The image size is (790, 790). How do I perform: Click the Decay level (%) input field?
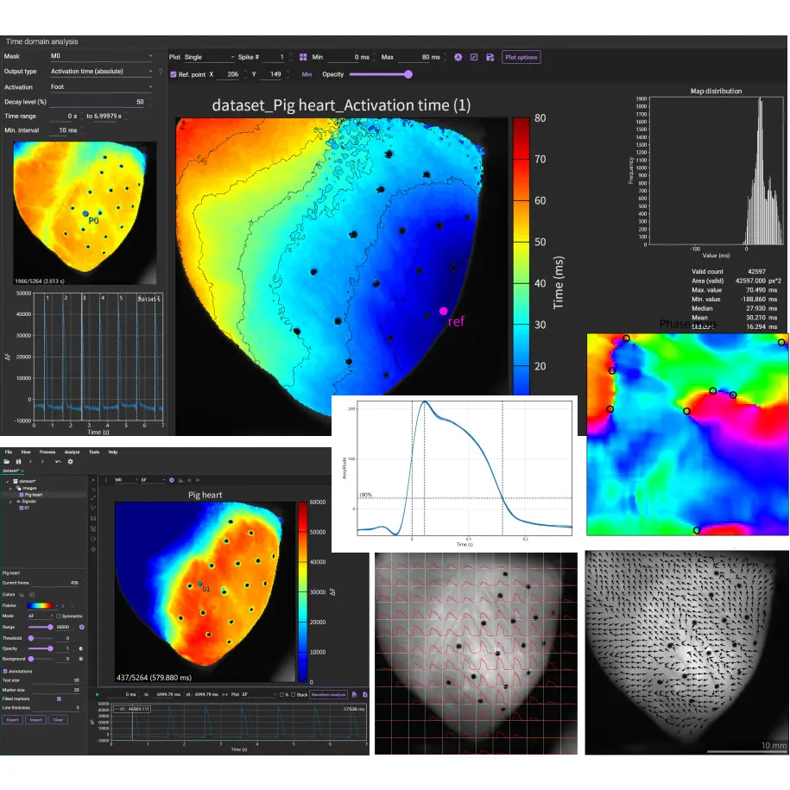point(98,102)
